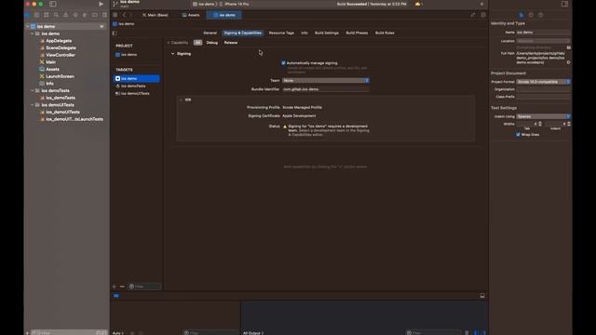The height and width of the screenshot is (335, 596).
Task: Toggle the inspectors panel icon at top right
Action: click(x=564, y=4)
